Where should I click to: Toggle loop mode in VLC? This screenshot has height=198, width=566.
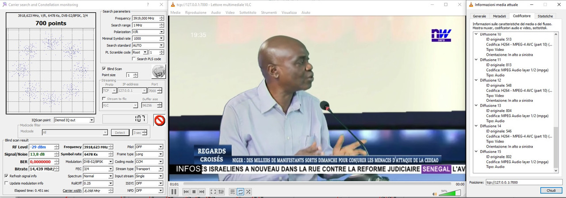click(241, 192)
